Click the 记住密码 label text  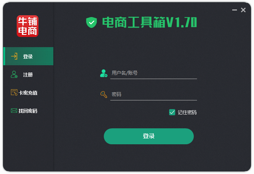[x=187, y=112]
